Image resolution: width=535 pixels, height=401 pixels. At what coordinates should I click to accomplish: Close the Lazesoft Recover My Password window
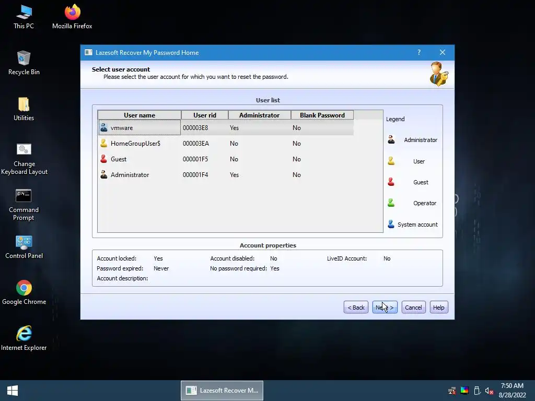(x=442, y=52)
